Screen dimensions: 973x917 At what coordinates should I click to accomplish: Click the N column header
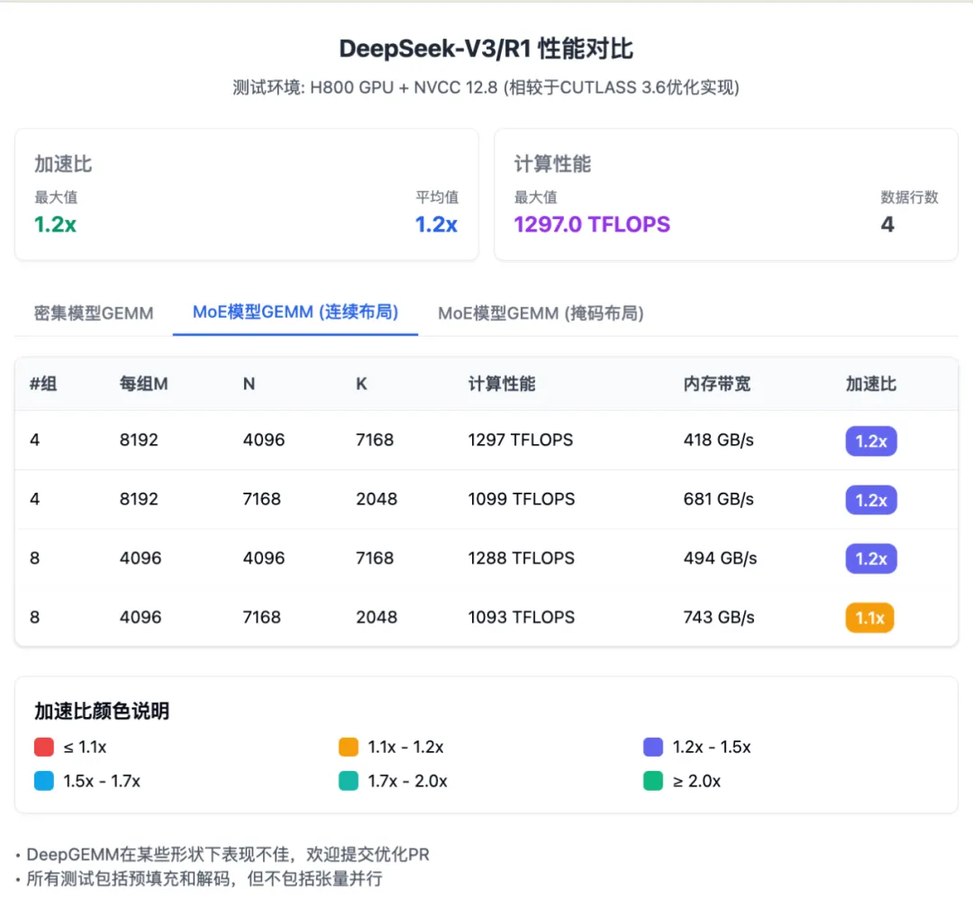point(249,384)
